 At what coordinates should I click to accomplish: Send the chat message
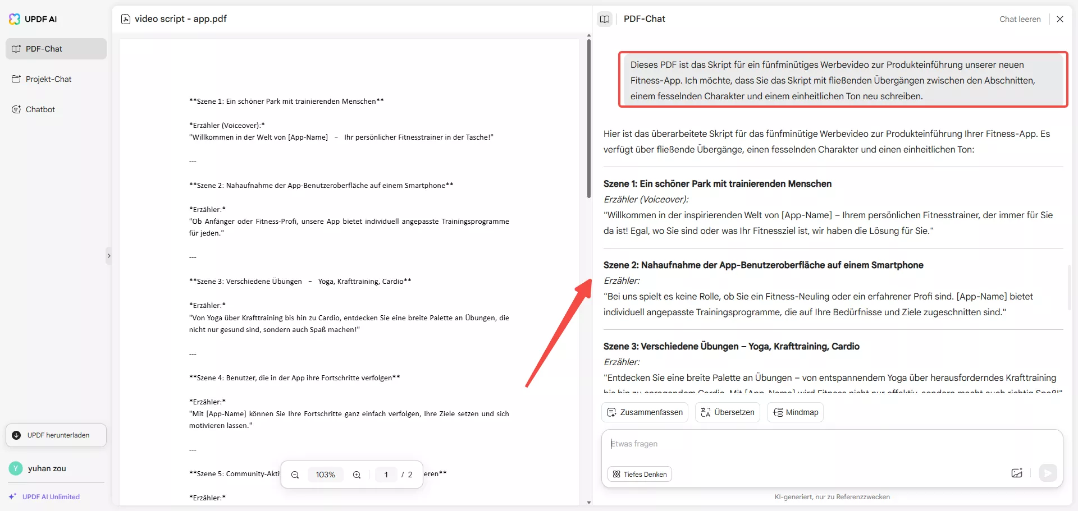click(1048, 473)
